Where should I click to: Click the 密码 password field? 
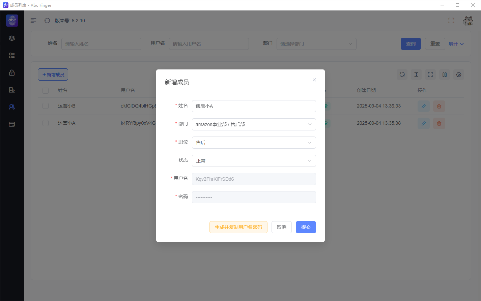[x=254, y=197]
